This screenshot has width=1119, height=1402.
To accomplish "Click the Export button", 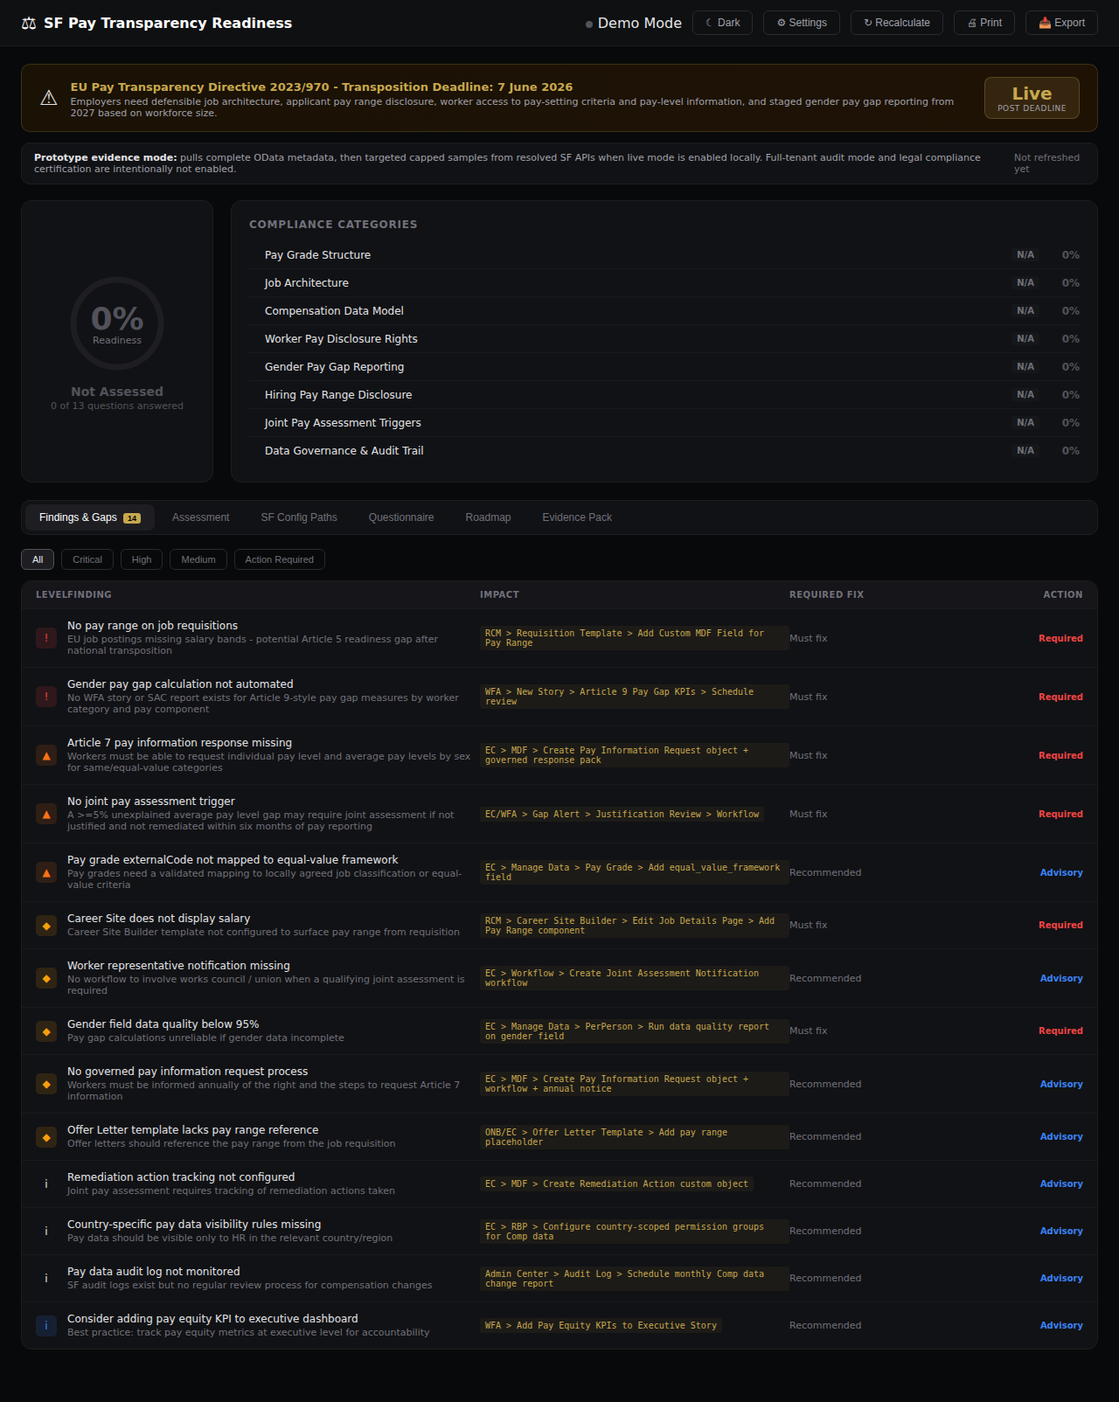I will pyautogui.click(x=1061, y=23).
